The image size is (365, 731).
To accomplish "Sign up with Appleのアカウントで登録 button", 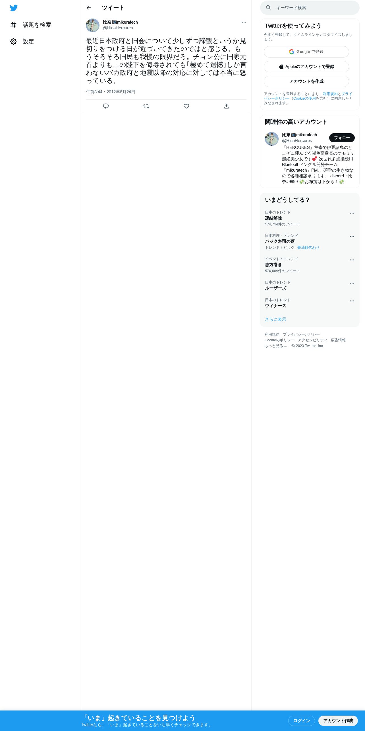I will 306,67.
